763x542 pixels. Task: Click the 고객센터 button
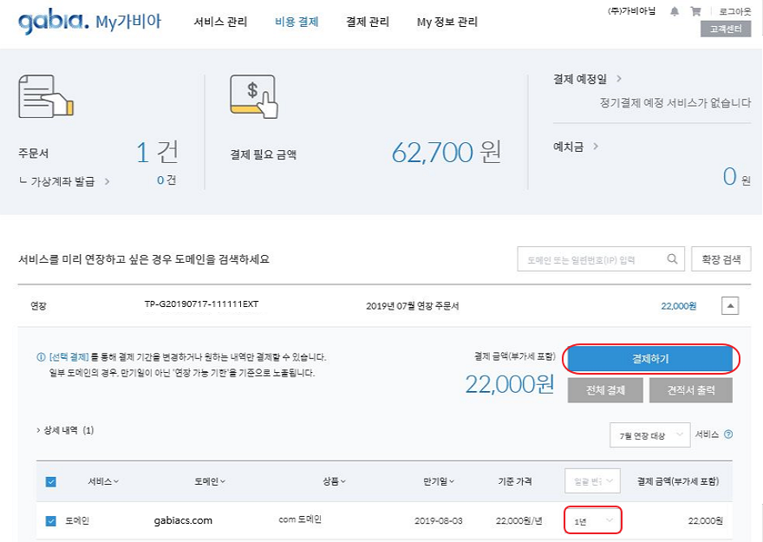726,29
